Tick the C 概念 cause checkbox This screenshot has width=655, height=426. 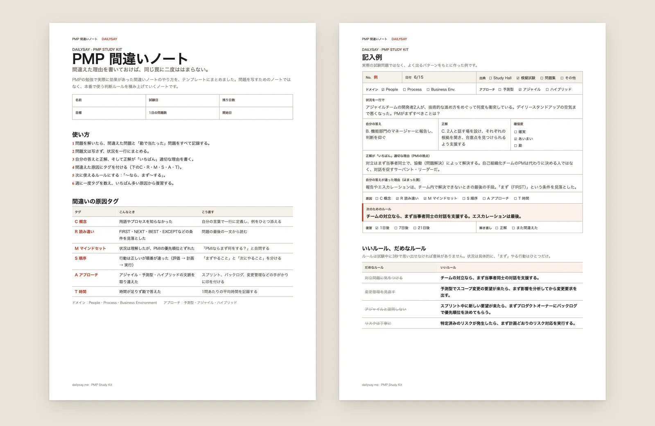point(377,198)
